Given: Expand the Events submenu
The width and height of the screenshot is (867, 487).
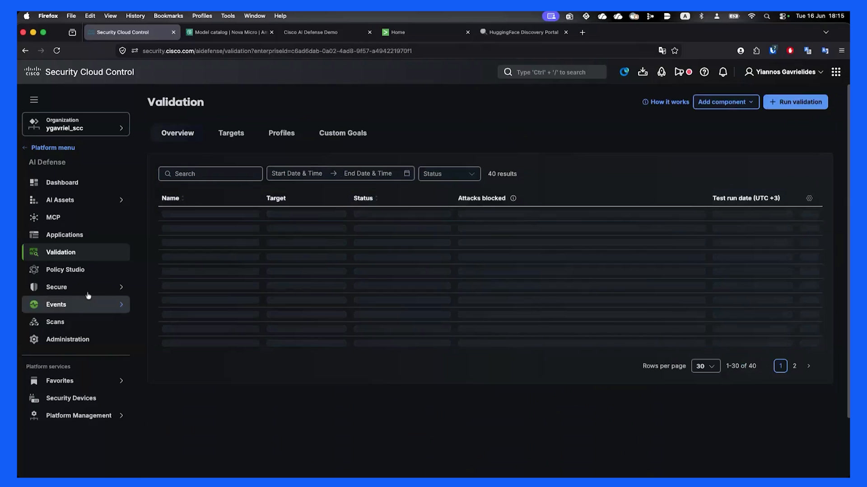Looking at the screenshot, I should (x=121, y=305).
